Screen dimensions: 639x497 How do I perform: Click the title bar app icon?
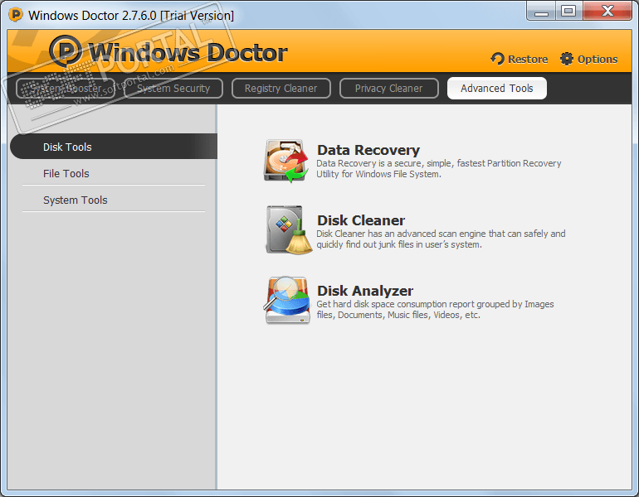click(x=16, y=15)
